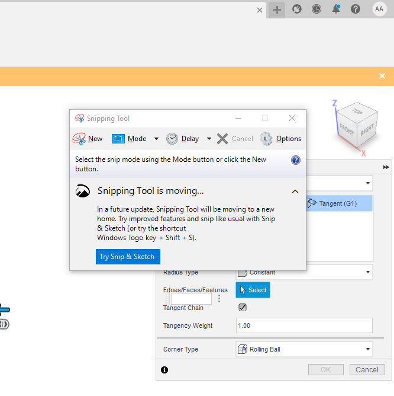Screen dimensions: 394x396
Task: Add a new tab with plus icon
Action: pyautogui.click(x=277, y=10)
